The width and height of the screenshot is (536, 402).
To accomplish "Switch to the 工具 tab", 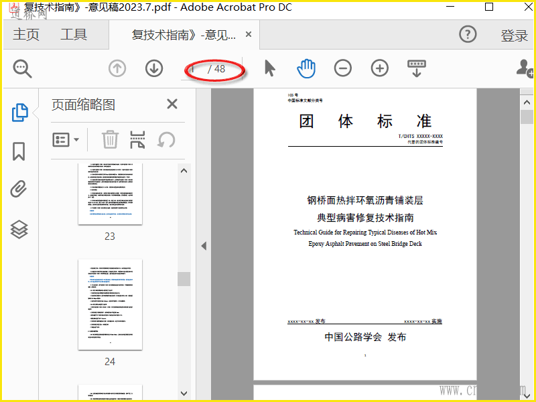I will [74, 35].
